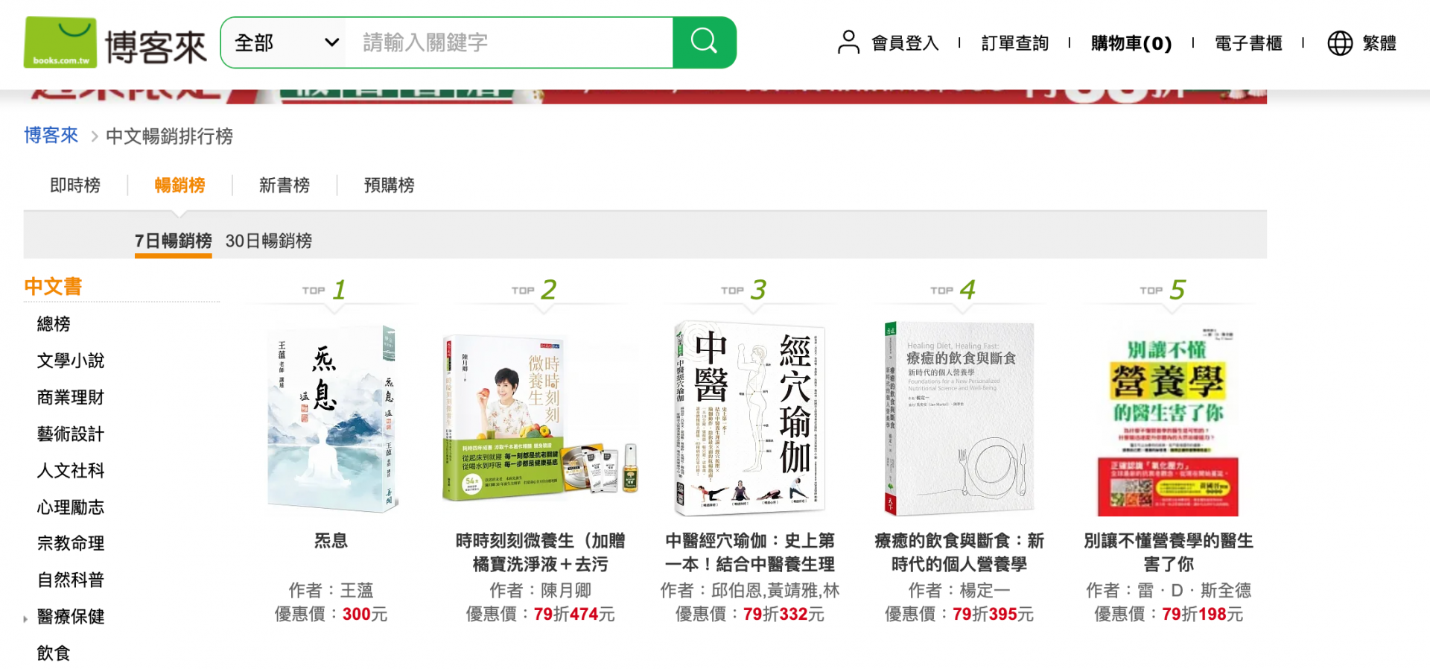Open the 電子書櫃 e-bookshelf link
This screenshot has width=1430, height=669.
tap(1248, 43)
